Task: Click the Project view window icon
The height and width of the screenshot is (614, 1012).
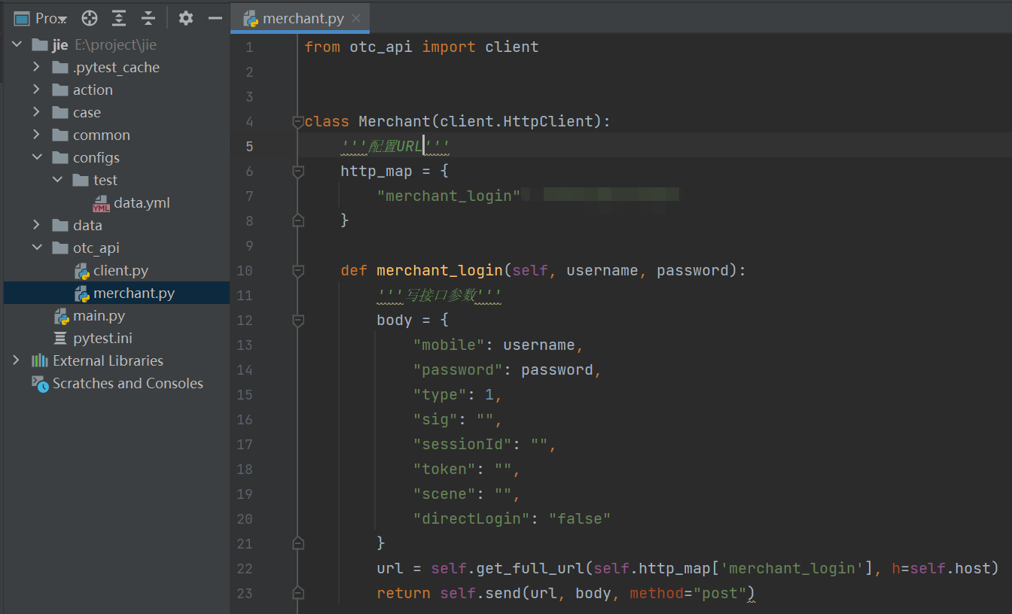Action: tap(22, 18)
